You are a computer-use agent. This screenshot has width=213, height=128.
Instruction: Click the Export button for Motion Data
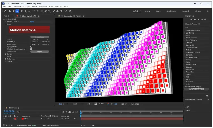[x=40, y=52]
